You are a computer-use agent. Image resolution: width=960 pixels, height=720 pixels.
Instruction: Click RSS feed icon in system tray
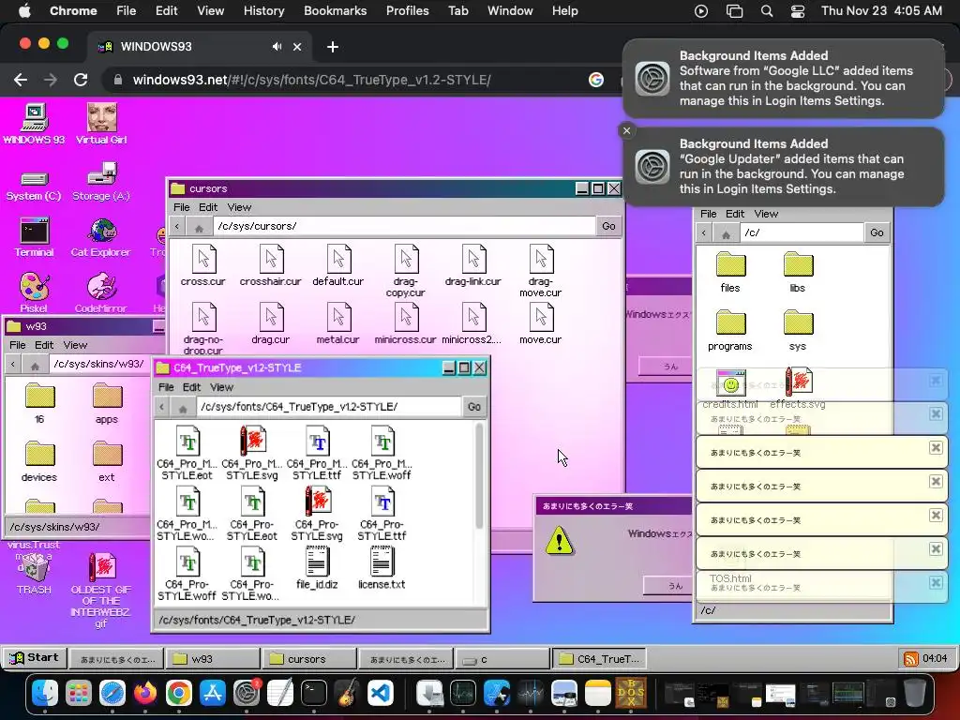click(x=911, y=659)
